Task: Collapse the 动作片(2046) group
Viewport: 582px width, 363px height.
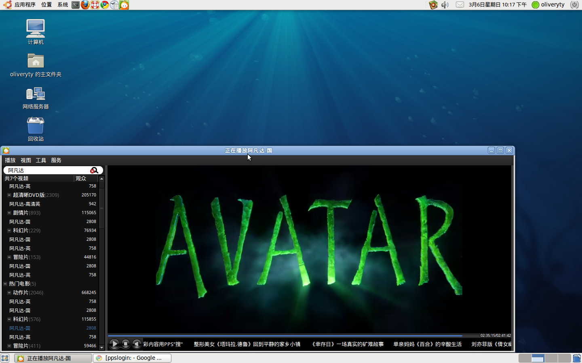Action: [9, 292]
